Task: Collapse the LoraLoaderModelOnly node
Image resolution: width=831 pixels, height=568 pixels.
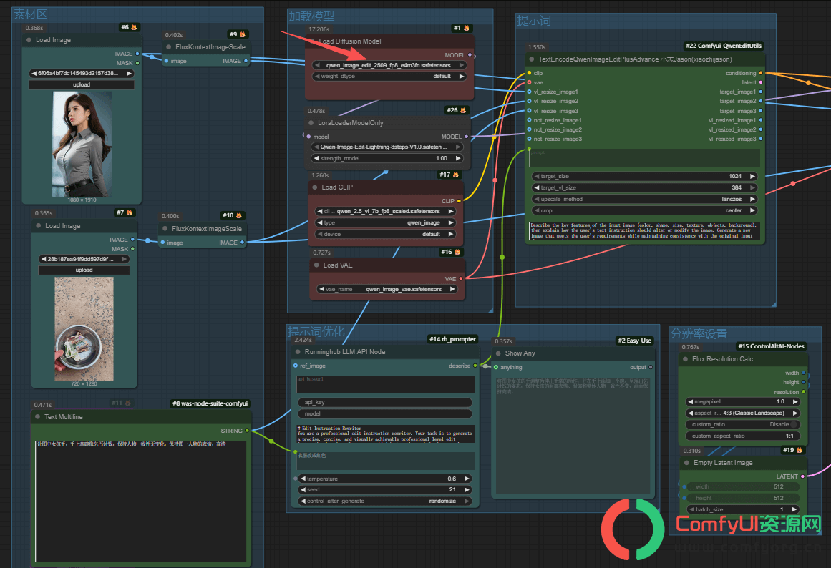Action: pyautogui.click(x=311, y=123)
